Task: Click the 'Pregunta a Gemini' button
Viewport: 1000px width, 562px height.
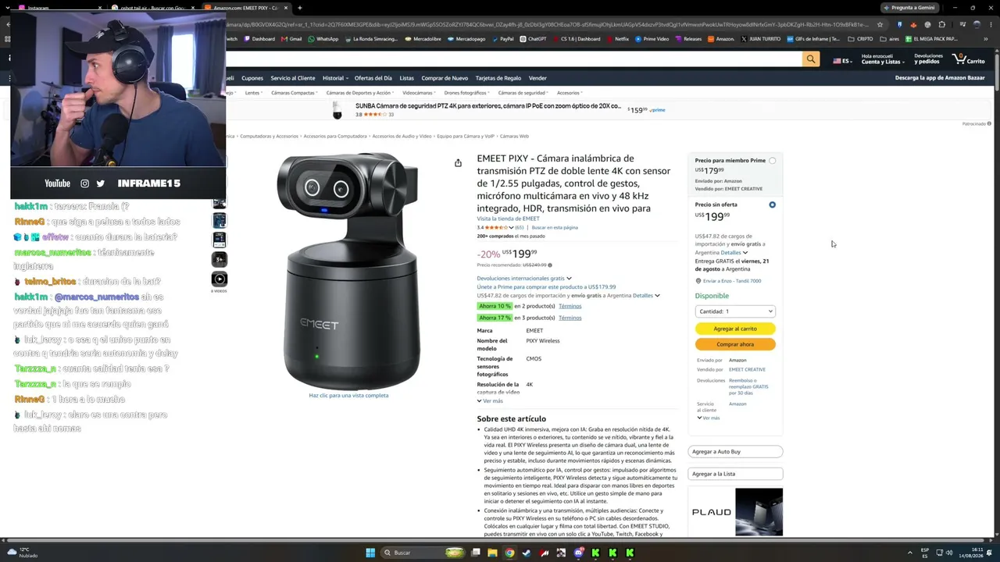Action: 909,8
